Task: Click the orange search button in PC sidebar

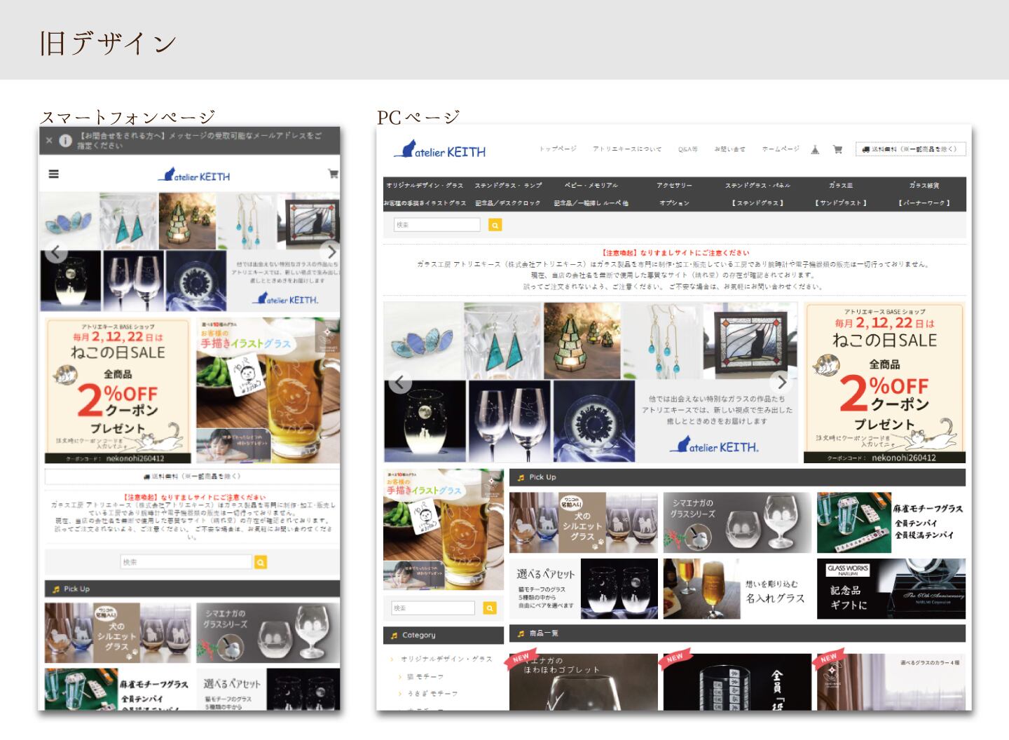Action: point(490,608)
